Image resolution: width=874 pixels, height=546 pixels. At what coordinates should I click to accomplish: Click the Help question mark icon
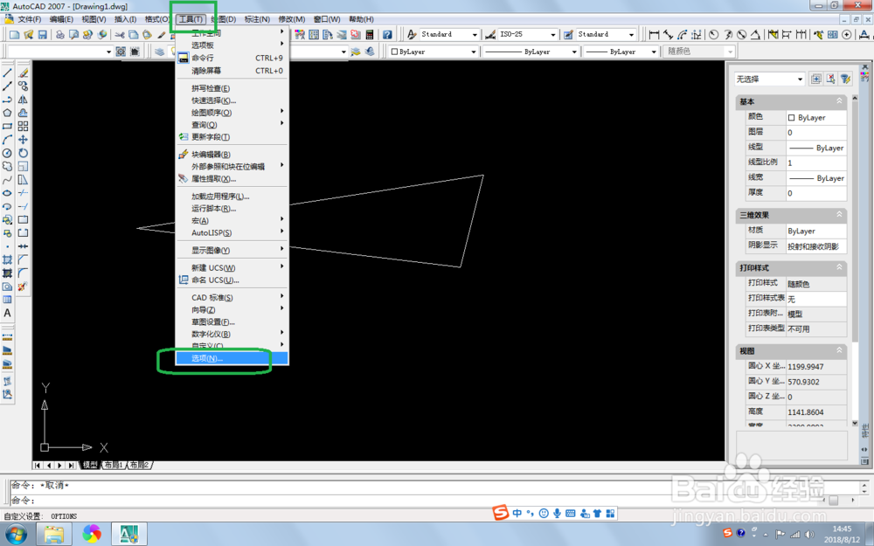point(387,35)
